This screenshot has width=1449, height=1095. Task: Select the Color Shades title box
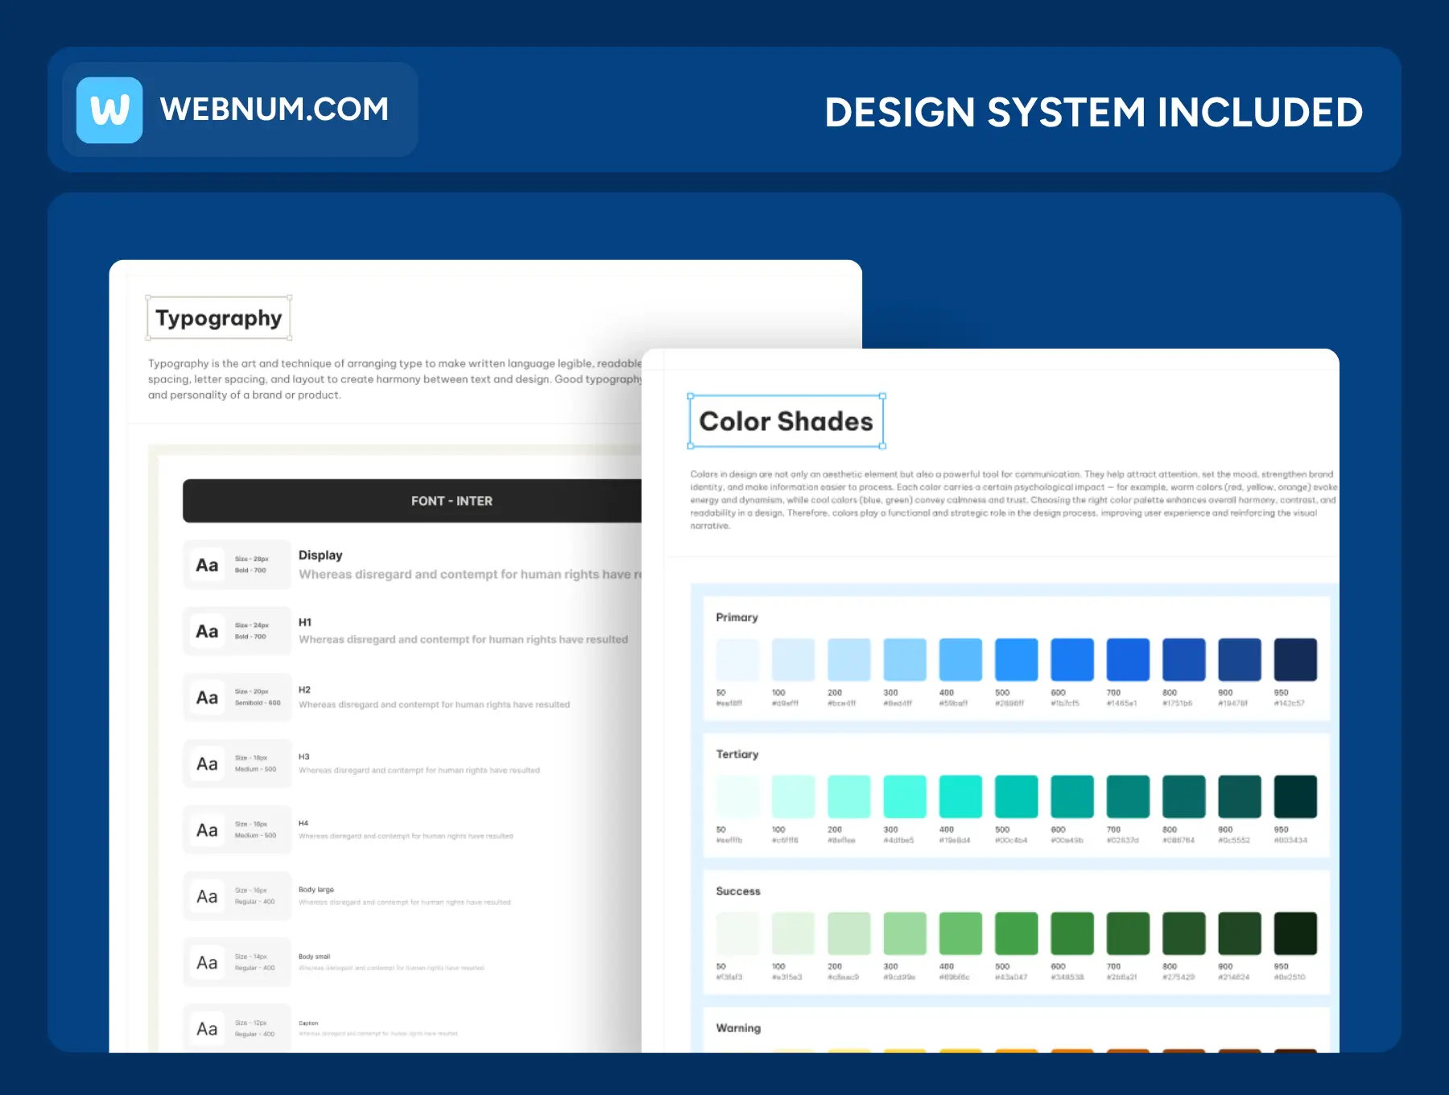(x=786, y=421)
